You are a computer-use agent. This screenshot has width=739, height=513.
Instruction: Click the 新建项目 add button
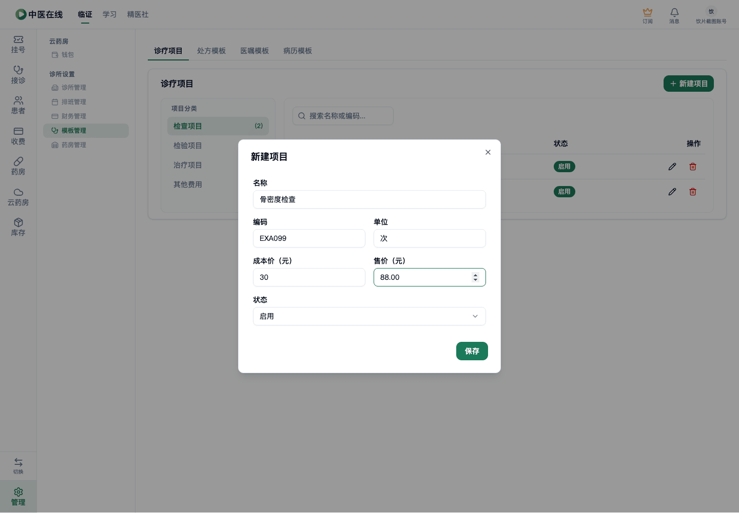click(x=689, y=84)
